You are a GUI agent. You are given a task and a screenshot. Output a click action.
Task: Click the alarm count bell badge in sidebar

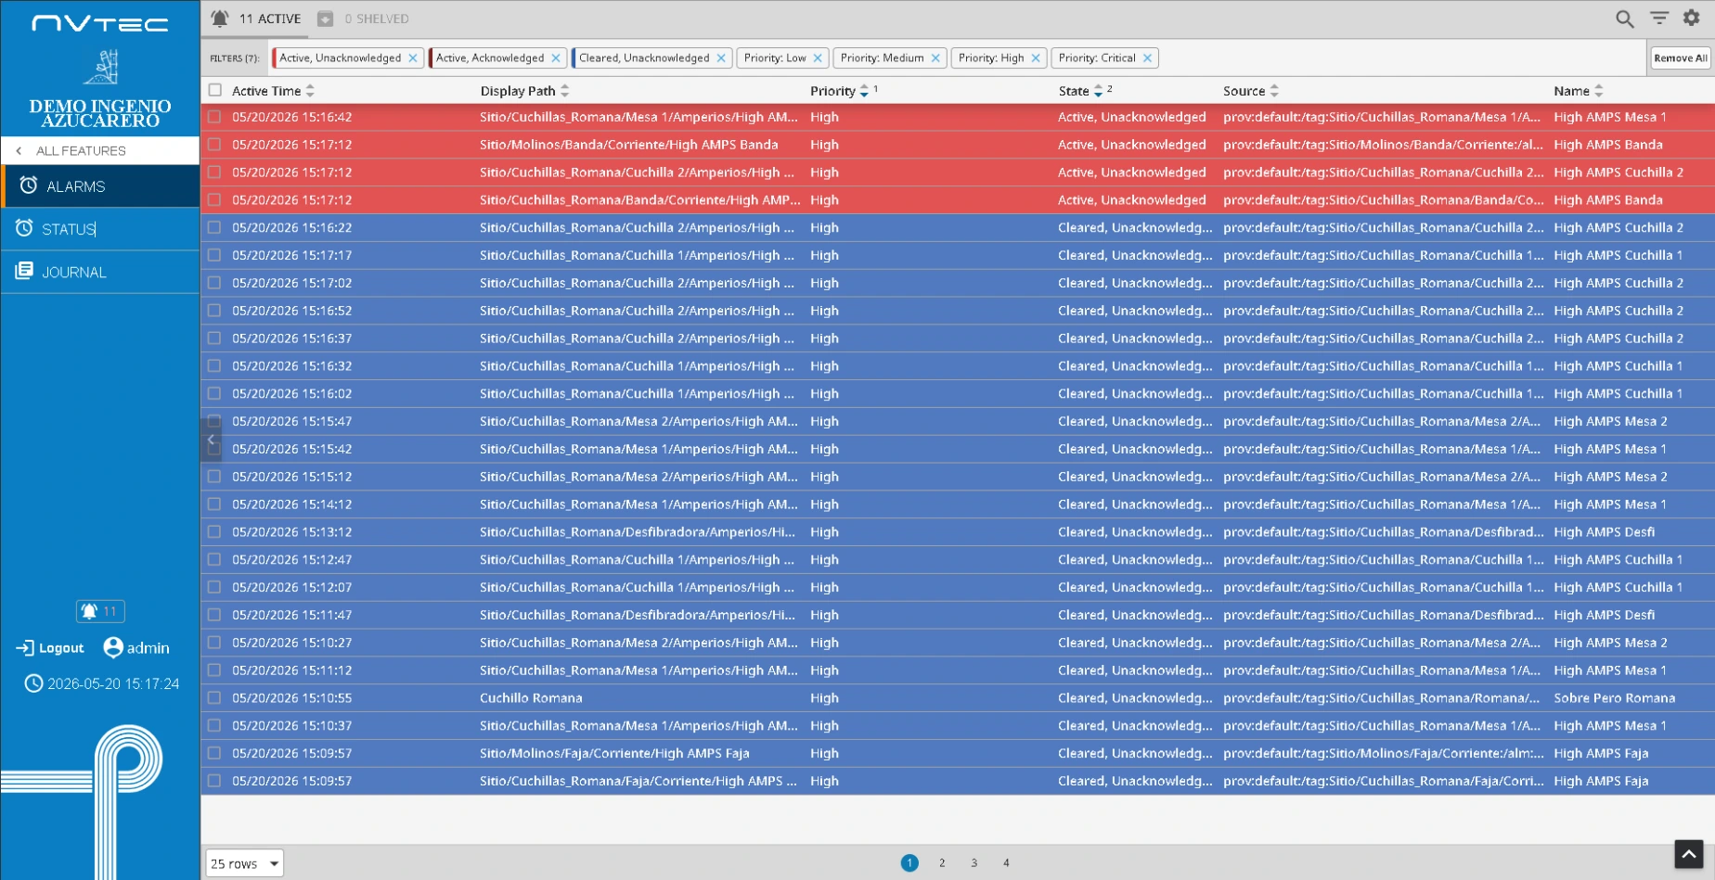coord(100,611)
